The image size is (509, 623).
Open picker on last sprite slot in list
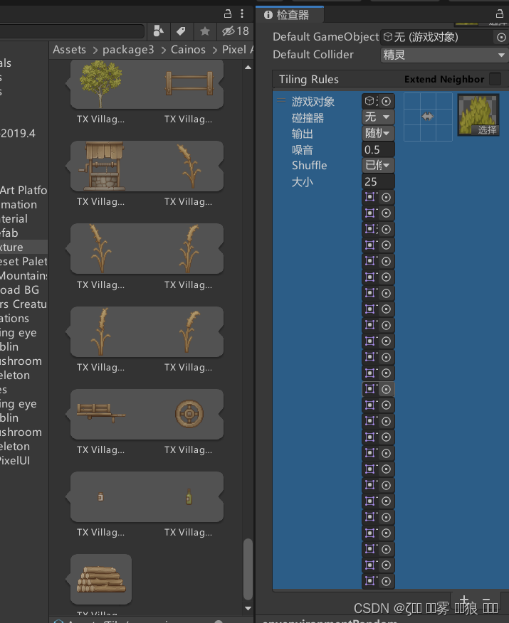pos(386,581)
